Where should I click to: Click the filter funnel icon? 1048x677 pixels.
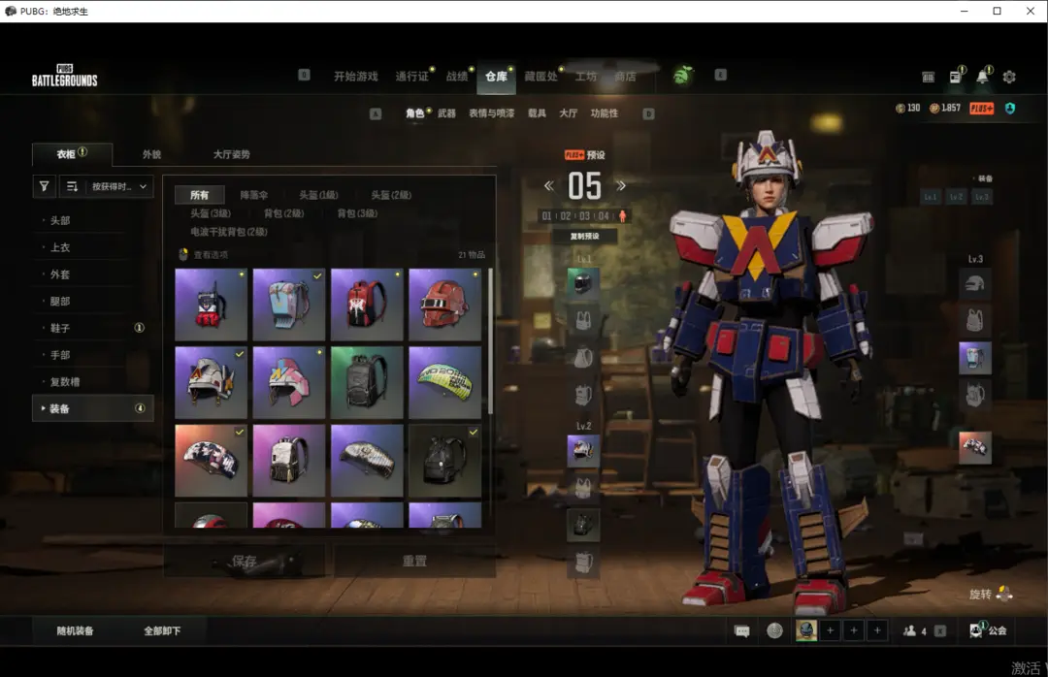(44, 186)
